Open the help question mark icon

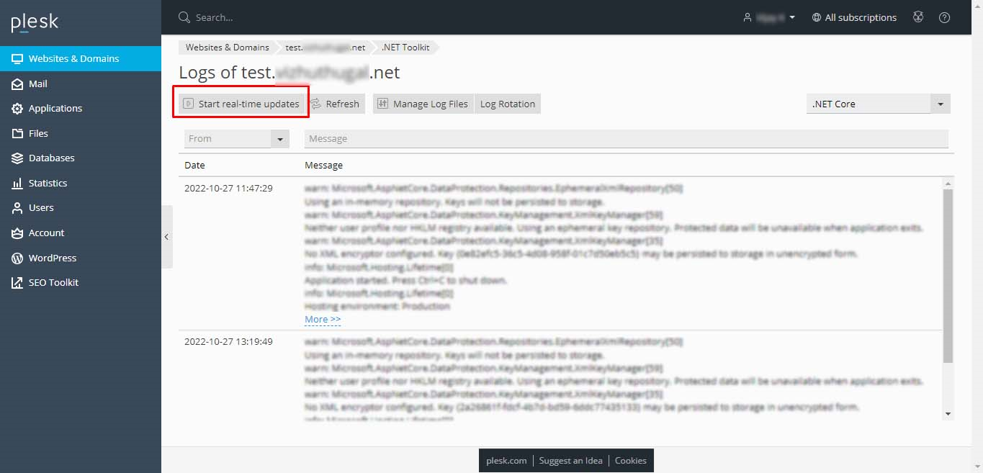coord(945,17)
